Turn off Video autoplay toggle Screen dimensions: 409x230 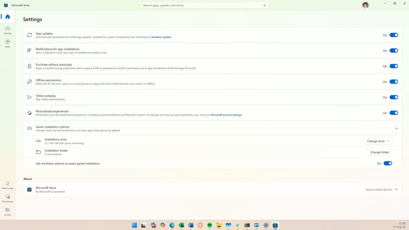pos(394,97)
